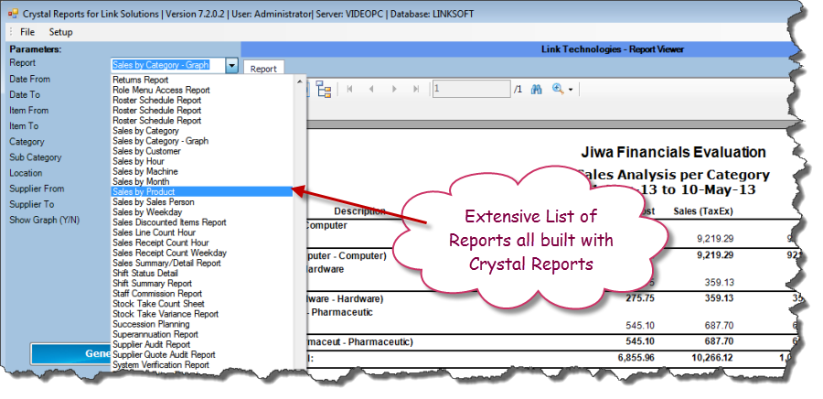The height and width of the screenshot is (399, 823).
Task: Switch to the Report tab
Action: pyautogui.click(x=263, y=69)
